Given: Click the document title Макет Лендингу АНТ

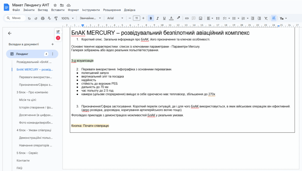Looking at the screenshot, I should [x=31, y=5].
